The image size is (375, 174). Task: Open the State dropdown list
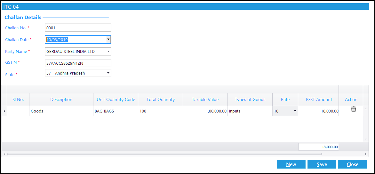click(108, 73)
